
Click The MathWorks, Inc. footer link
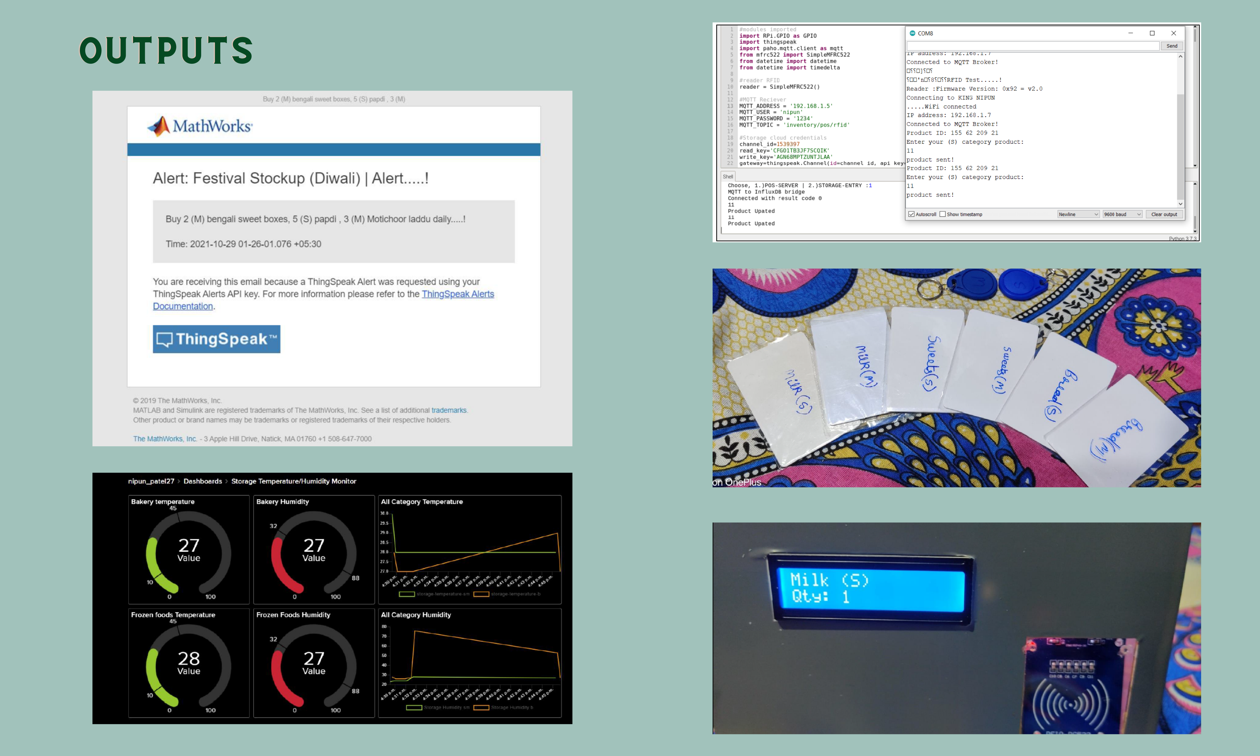165,439
